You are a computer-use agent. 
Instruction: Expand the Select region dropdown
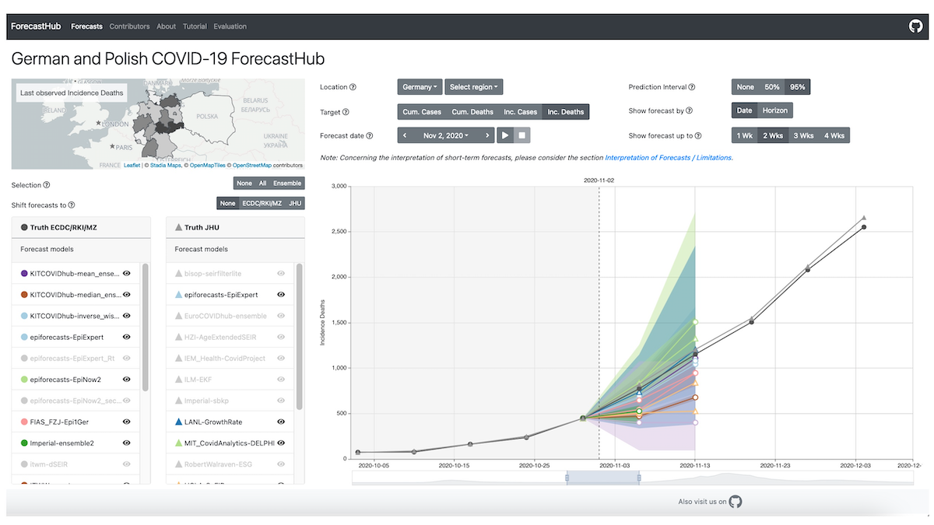coord(474,87)
